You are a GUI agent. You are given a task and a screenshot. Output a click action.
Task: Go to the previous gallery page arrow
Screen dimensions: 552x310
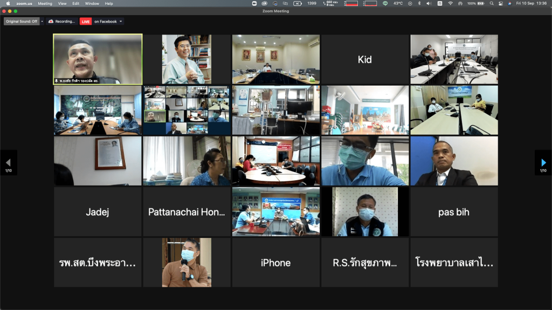pos(8,163)
